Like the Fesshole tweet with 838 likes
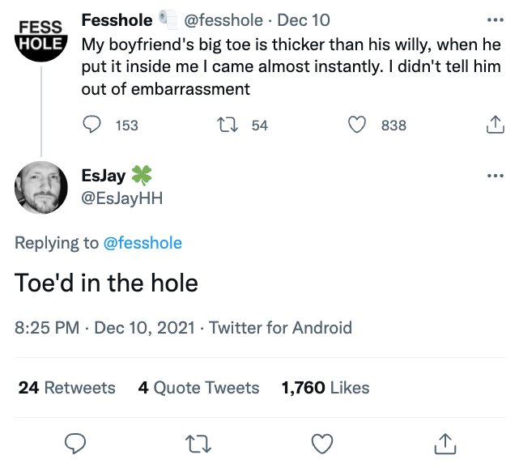Screen dimensions: 519x468 357,125
